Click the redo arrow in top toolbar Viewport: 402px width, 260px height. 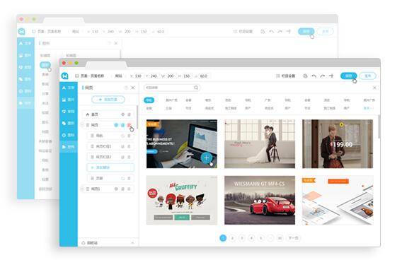323,76
